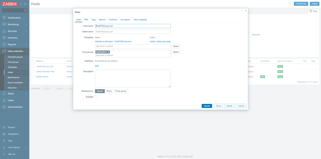Click the Host name input field
Screen dimensions: 321x159
[x=133, y=26]
